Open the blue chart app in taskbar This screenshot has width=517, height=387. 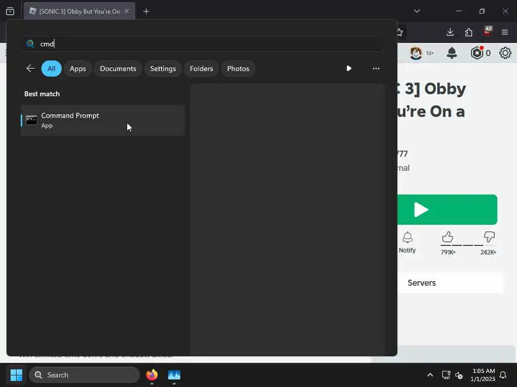174,375
